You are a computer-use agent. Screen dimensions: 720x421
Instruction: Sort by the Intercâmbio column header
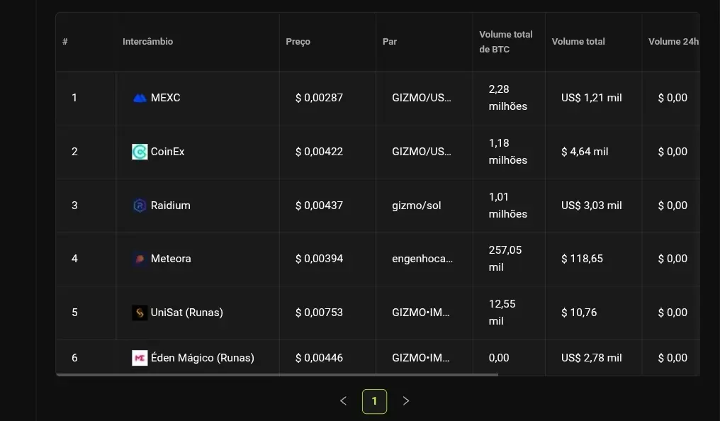pos(148,41)
